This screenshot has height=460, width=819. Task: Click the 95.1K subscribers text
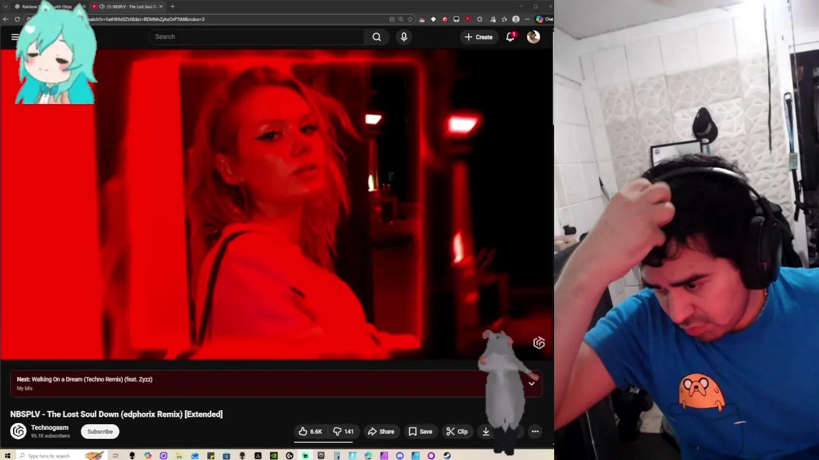[50, 436]
